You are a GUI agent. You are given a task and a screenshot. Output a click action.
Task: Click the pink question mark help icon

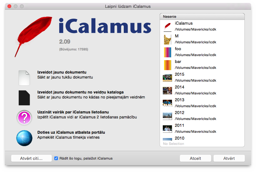coord(24,117)
